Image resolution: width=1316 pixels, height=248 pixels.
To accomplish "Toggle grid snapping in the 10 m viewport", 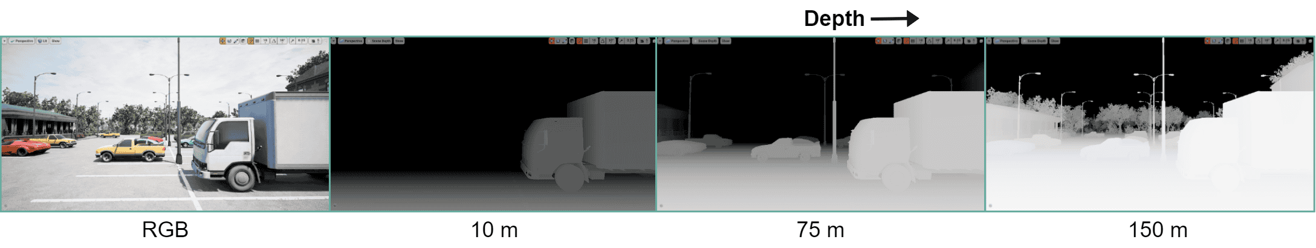I will pos(586,41).
